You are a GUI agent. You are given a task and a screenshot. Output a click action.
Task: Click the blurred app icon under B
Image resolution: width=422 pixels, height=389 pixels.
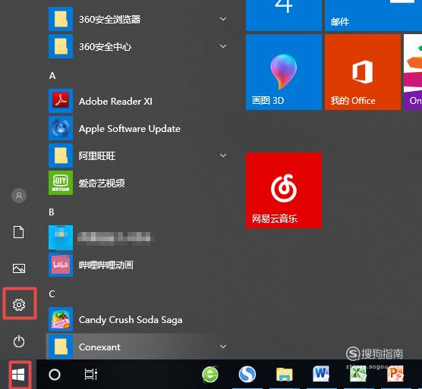[61, 237]
